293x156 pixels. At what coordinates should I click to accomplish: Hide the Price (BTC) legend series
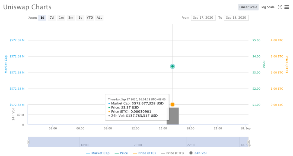point(144,153)
